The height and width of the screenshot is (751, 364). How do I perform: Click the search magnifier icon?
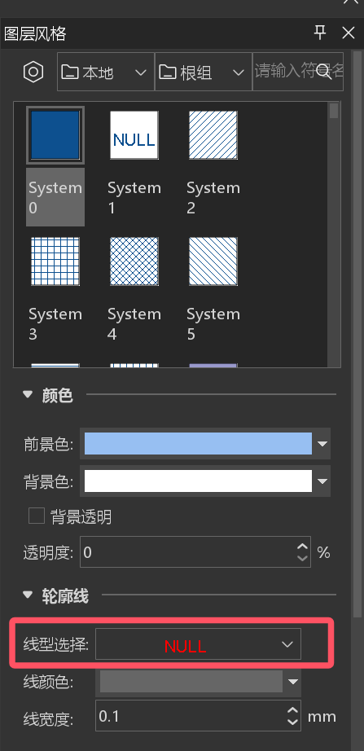[x=324, y=72]
